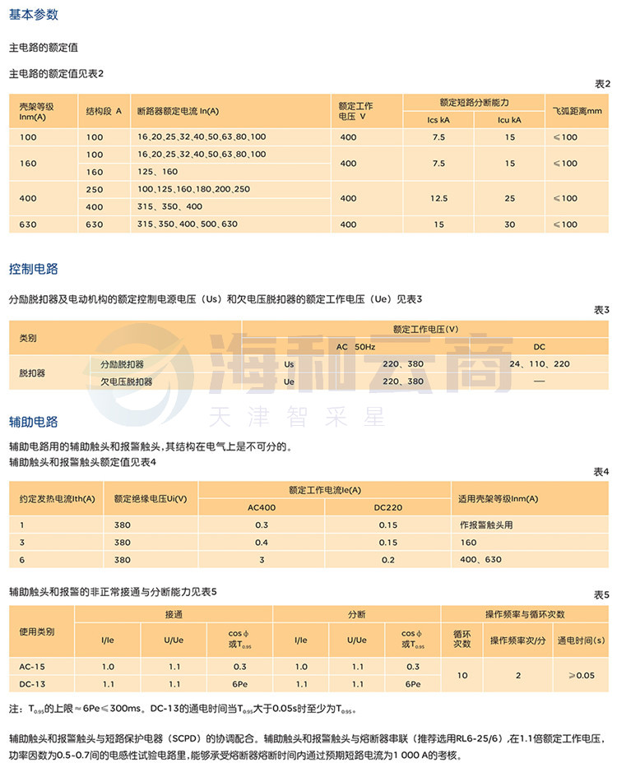Click the 壳架等级 Inm(A) column header
This screenshot has height=772, width=617.
click(36, 112)
